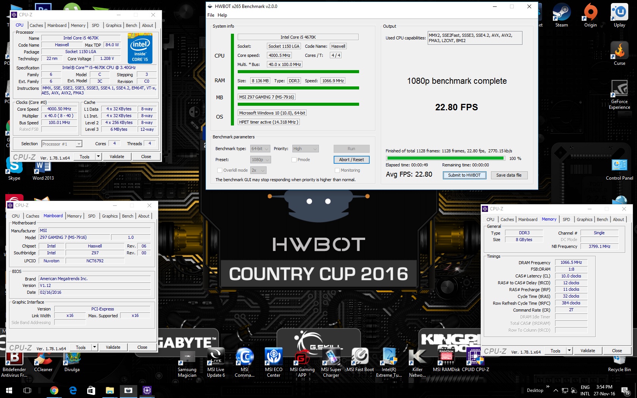Open the Task View taskbar button
The width and height of the screenshot is (637, 398).
(27, 390)
